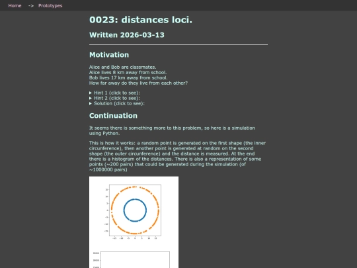
Task: Click the 'Motivation' heading
Action: [109, 55]
